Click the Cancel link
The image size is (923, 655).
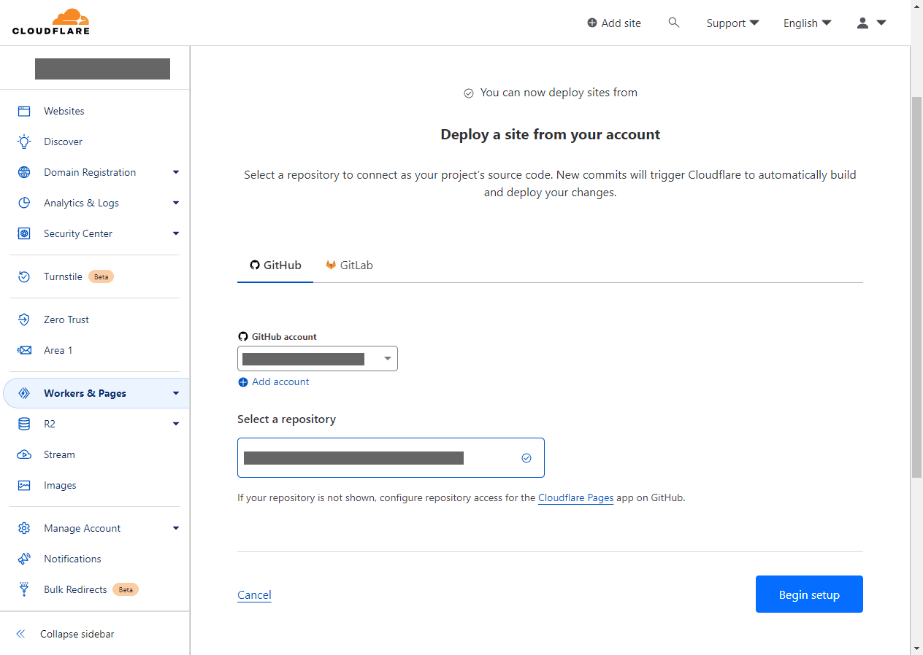point(254,595)
